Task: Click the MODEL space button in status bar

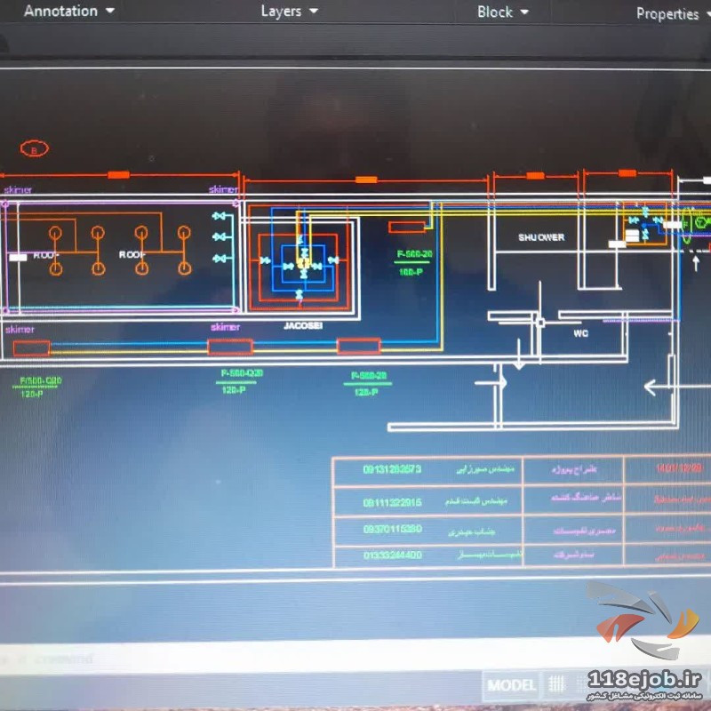Action: coord(512,684)
